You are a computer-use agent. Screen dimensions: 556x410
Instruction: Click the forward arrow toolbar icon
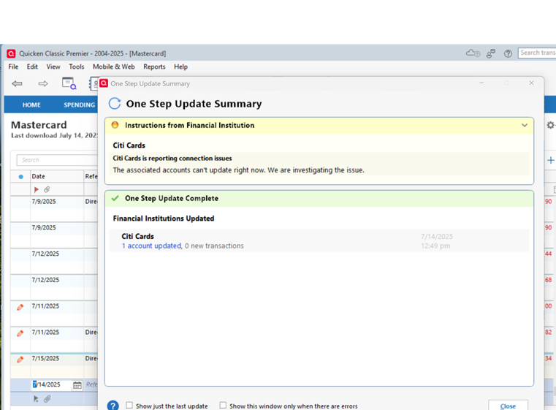pos(43,84)
